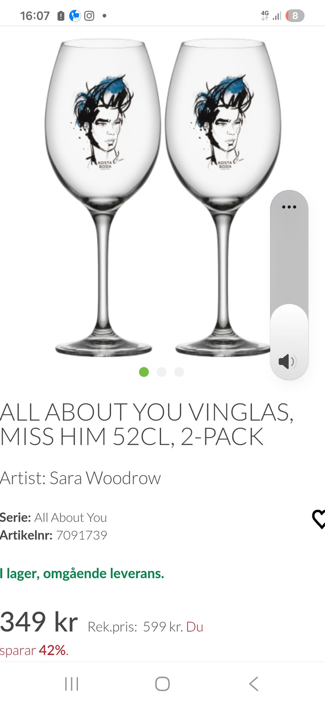The image size is (325, 705).
Task: Tap the Android back navigation arrow
Action: point(254,684)
